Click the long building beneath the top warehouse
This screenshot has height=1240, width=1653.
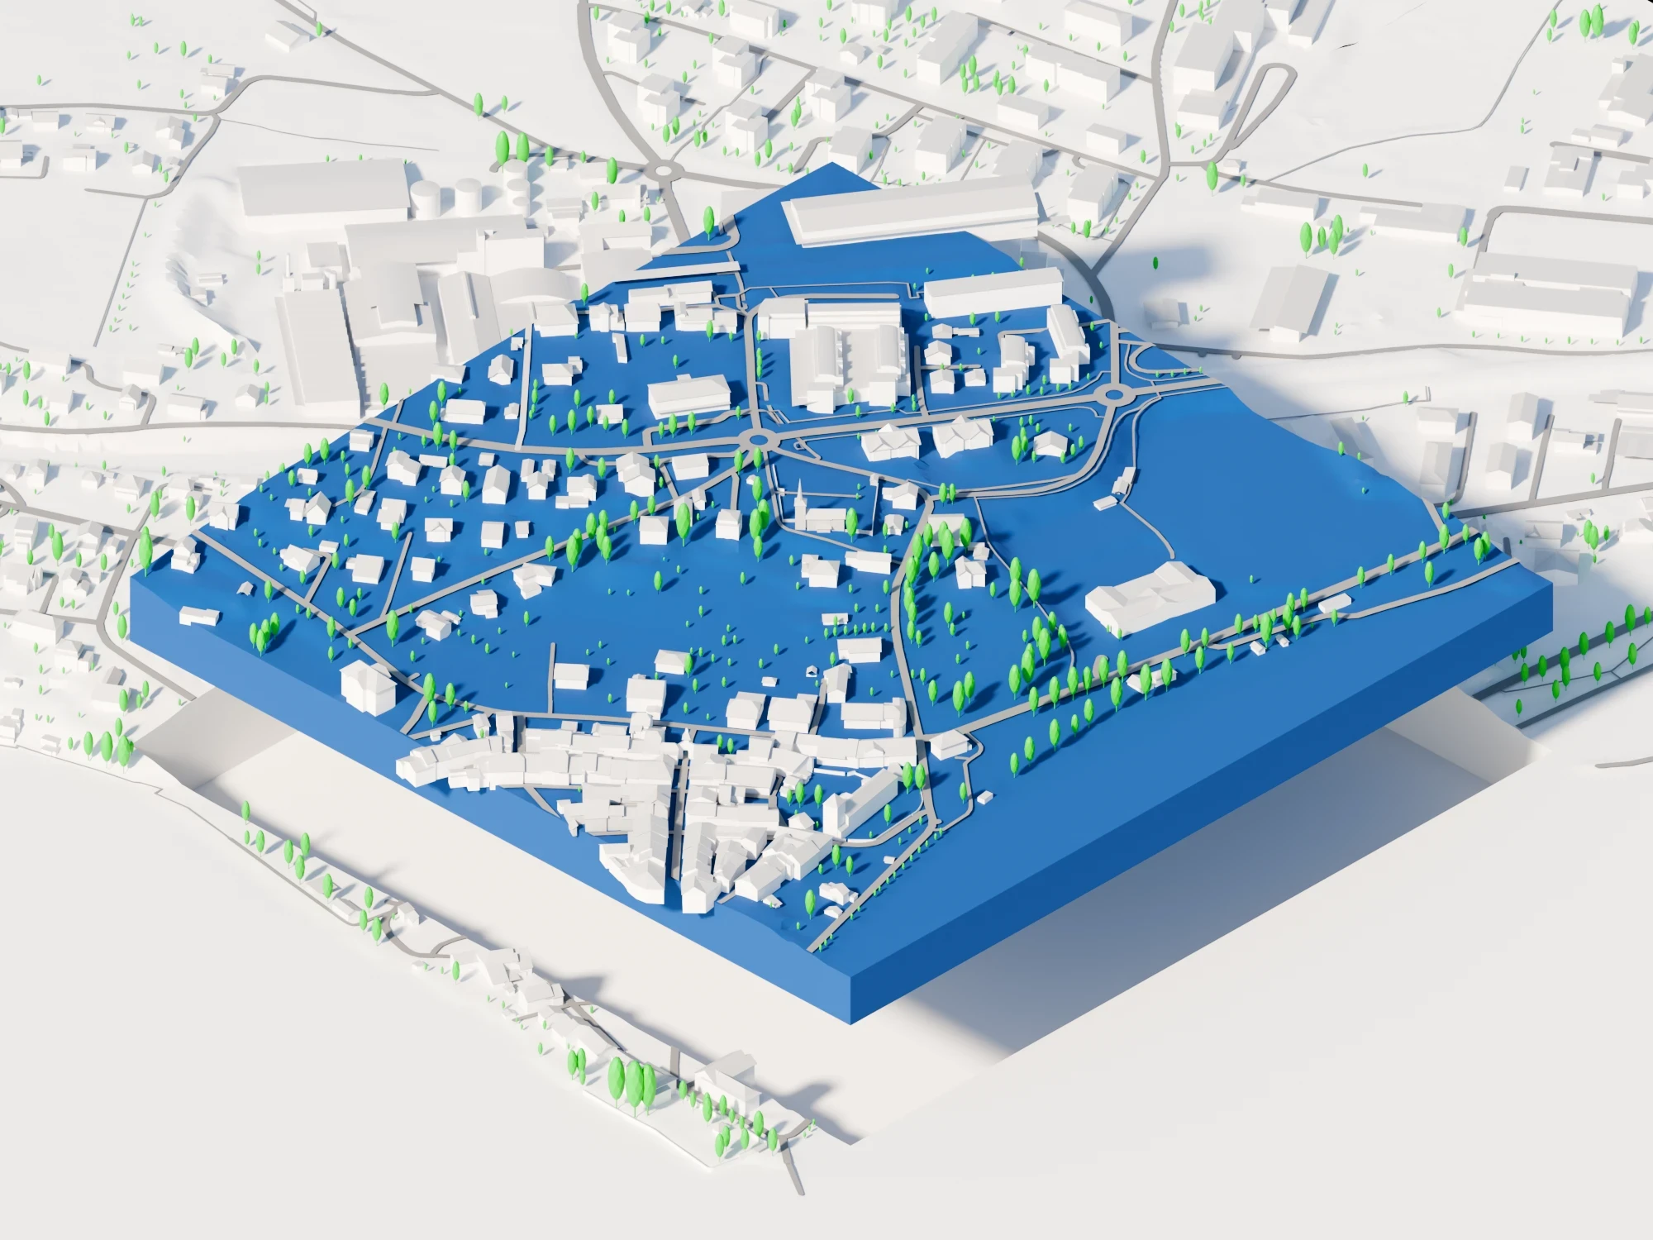(x=990, y=298)
